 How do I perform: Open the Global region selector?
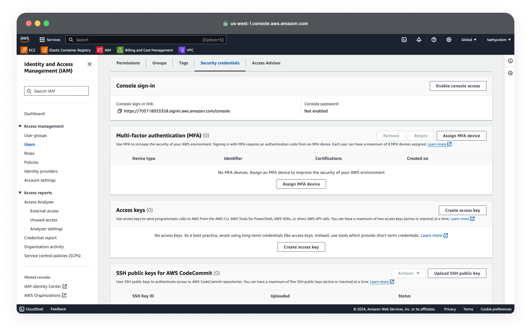[468, 39]
